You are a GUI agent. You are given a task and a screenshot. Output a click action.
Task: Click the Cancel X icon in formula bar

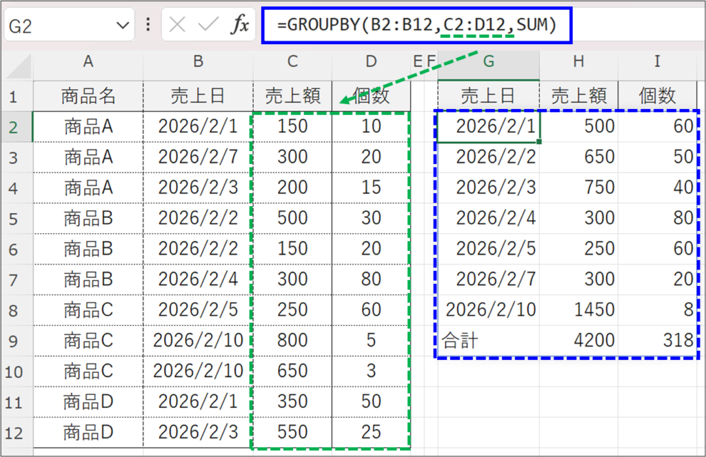178,26
